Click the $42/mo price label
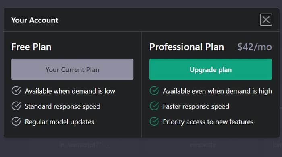The width and height of the screenshot is (282, 157). coord(255,47)
